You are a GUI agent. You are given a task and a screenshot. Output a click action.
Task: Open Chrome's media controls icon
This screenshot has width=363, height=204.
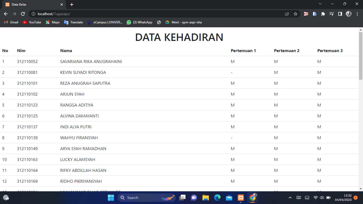pos(331,14)
